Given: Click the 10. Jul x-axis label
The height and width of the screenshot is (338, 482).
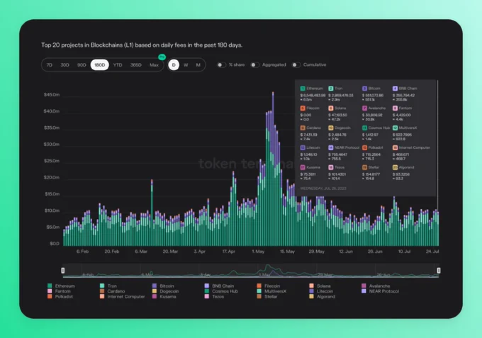Looking at the screenshot, I should click(404, 251).
